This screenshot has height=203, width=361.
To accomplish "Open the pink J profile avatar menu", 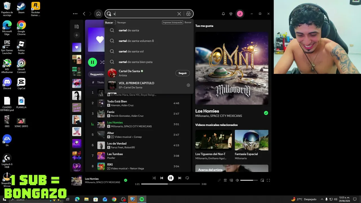I will click(240, 14).
